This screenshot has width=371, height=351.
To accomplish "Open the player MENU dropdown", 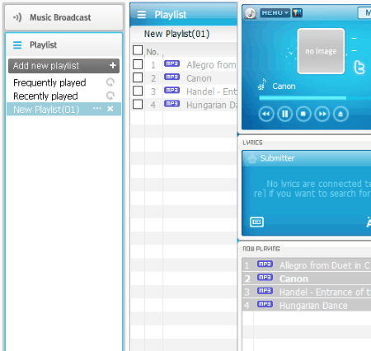I will [275, 13].
